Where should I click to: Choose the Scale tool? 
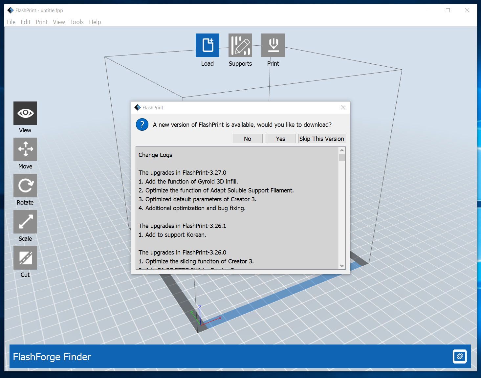(x=25, y=222)
